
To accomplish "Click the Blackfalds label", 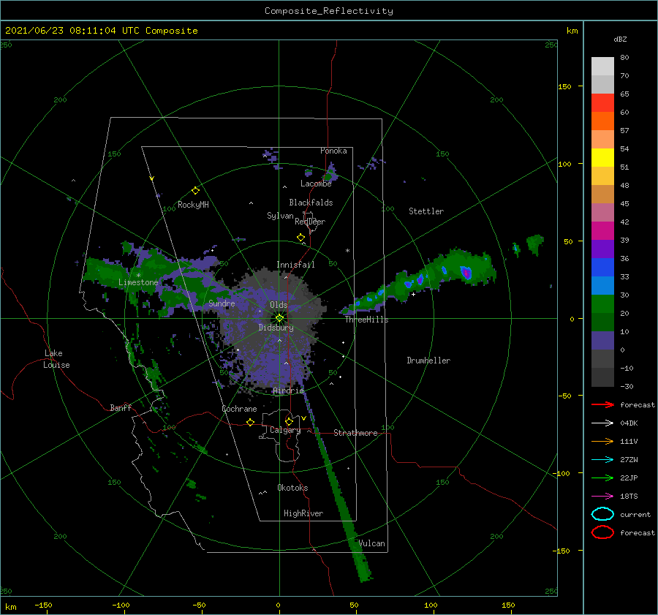I will pos(311,203).
